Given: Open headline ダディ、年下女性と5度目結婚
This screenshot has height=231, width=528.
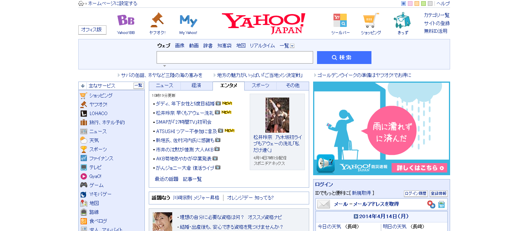Looking at the screenshot, I should [185, 104].
